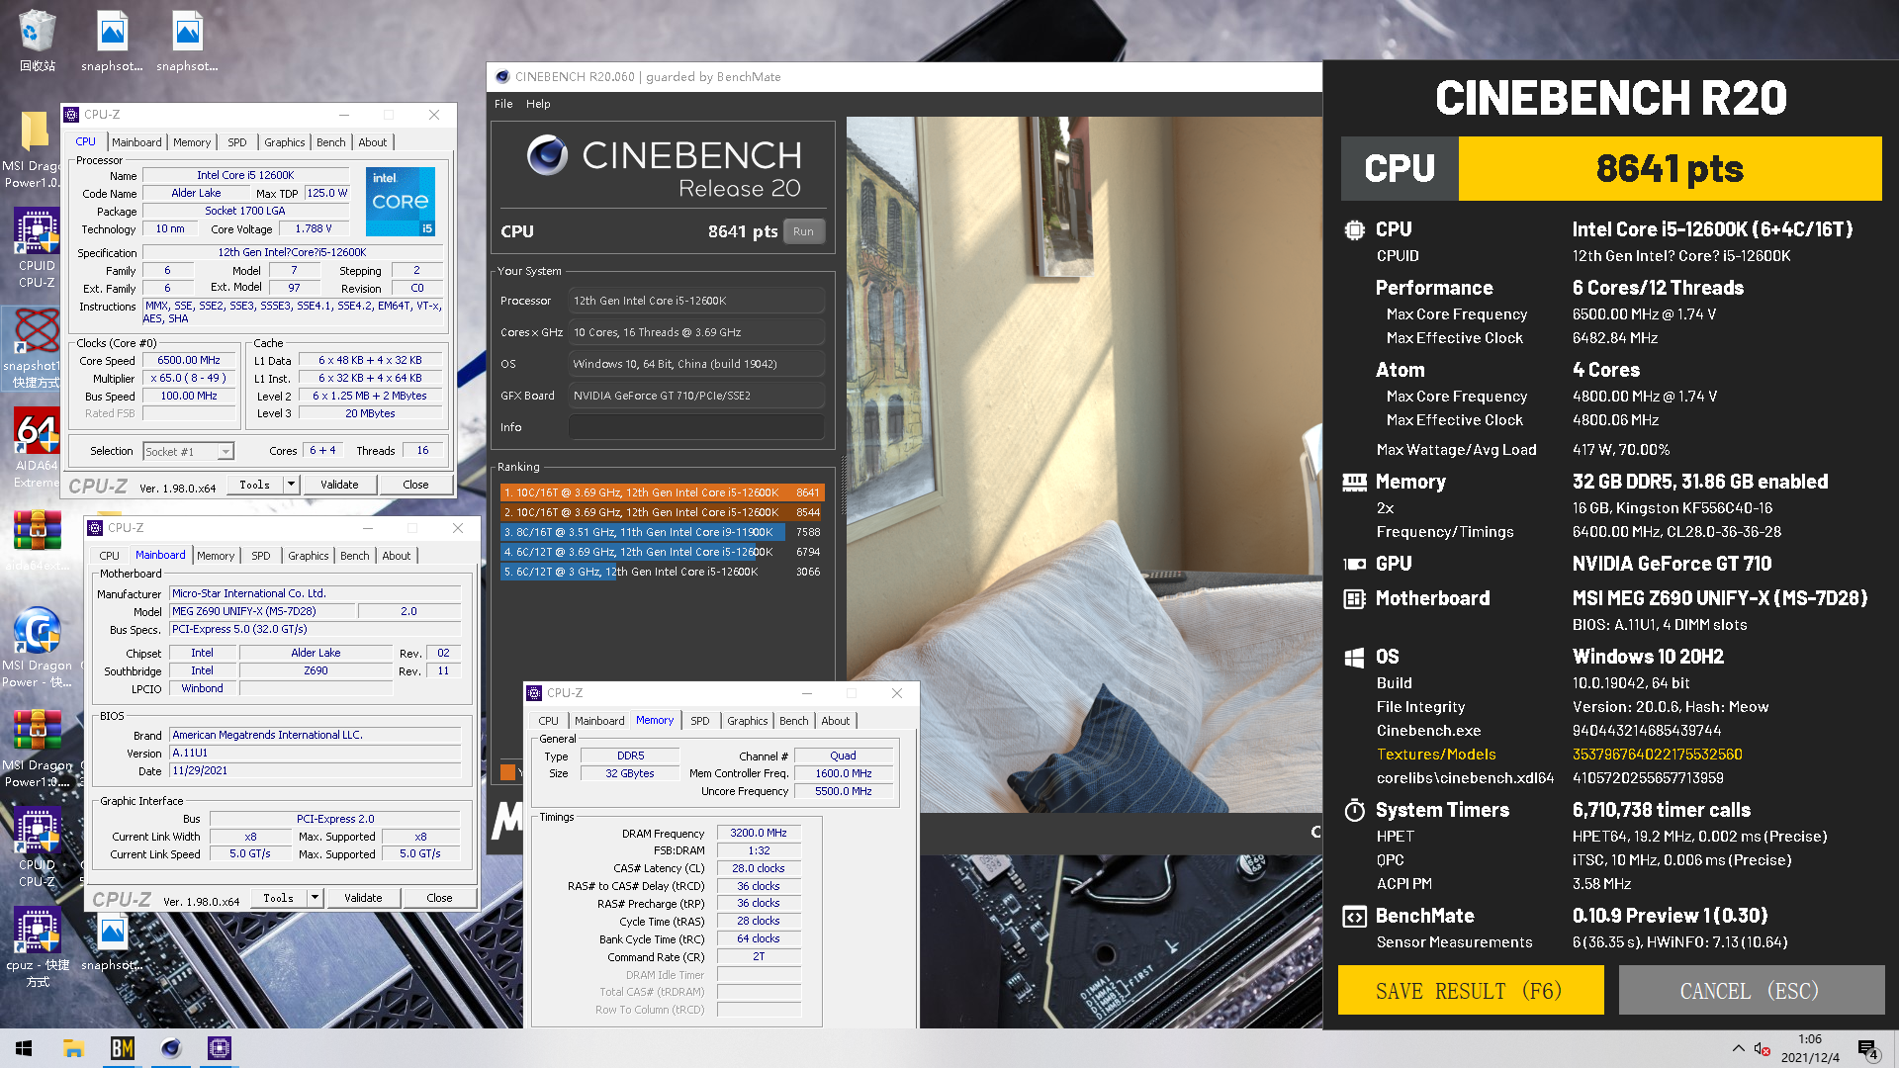Open snaphsot file at bottom of desktop
Image resolution: width=1899 pixels, height=1068 pixels.
click(112, 941)
